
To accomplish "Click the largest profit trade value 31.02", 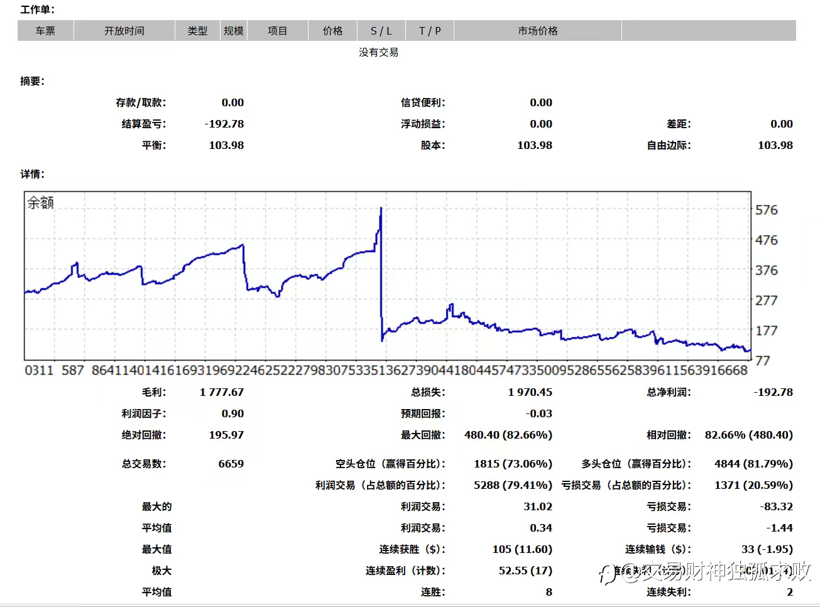I will pos(538,506).
